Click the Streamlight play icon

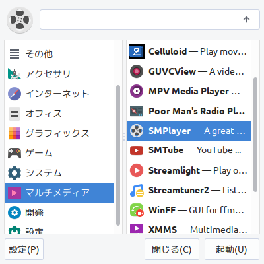137,170
